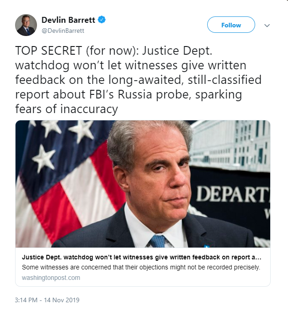This screenshot has width=288, height=310.
Task: Click the DEPART sign in the photo
Action: tap(233, 195)
